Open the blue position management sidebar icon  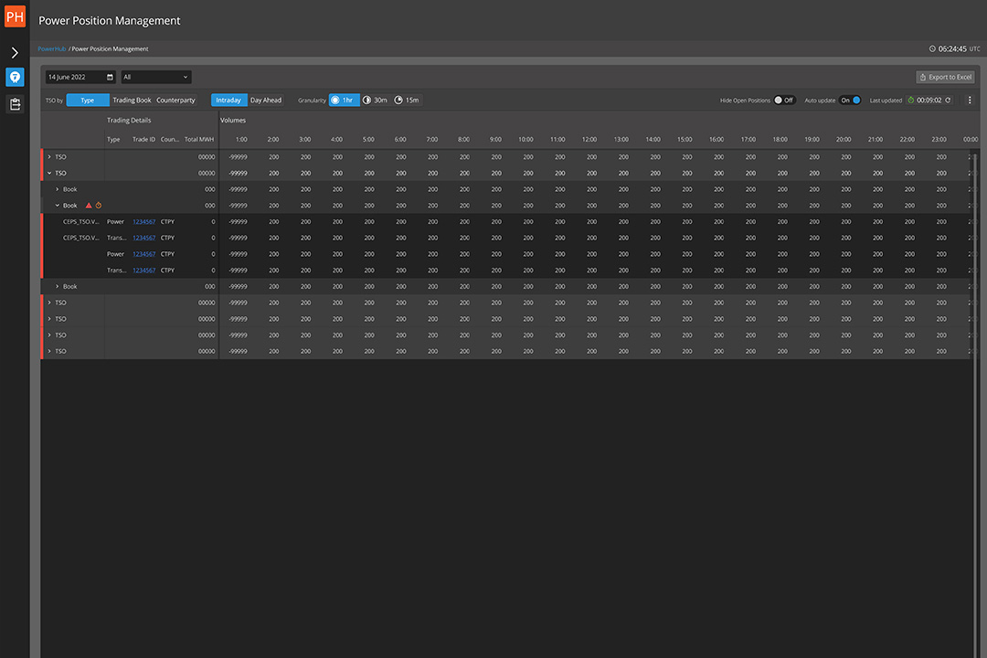(x=15, y=78)
